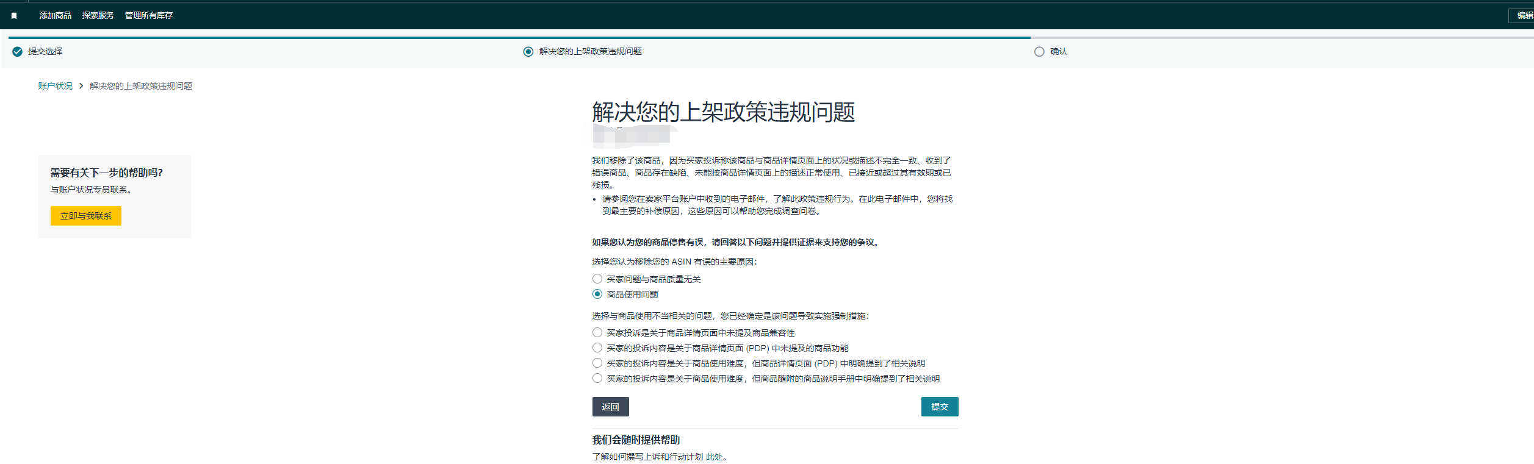The height and width of the screenshot is (464, 1534).
Task: Select the 商品使用问题 radio option
Action: 597,294
